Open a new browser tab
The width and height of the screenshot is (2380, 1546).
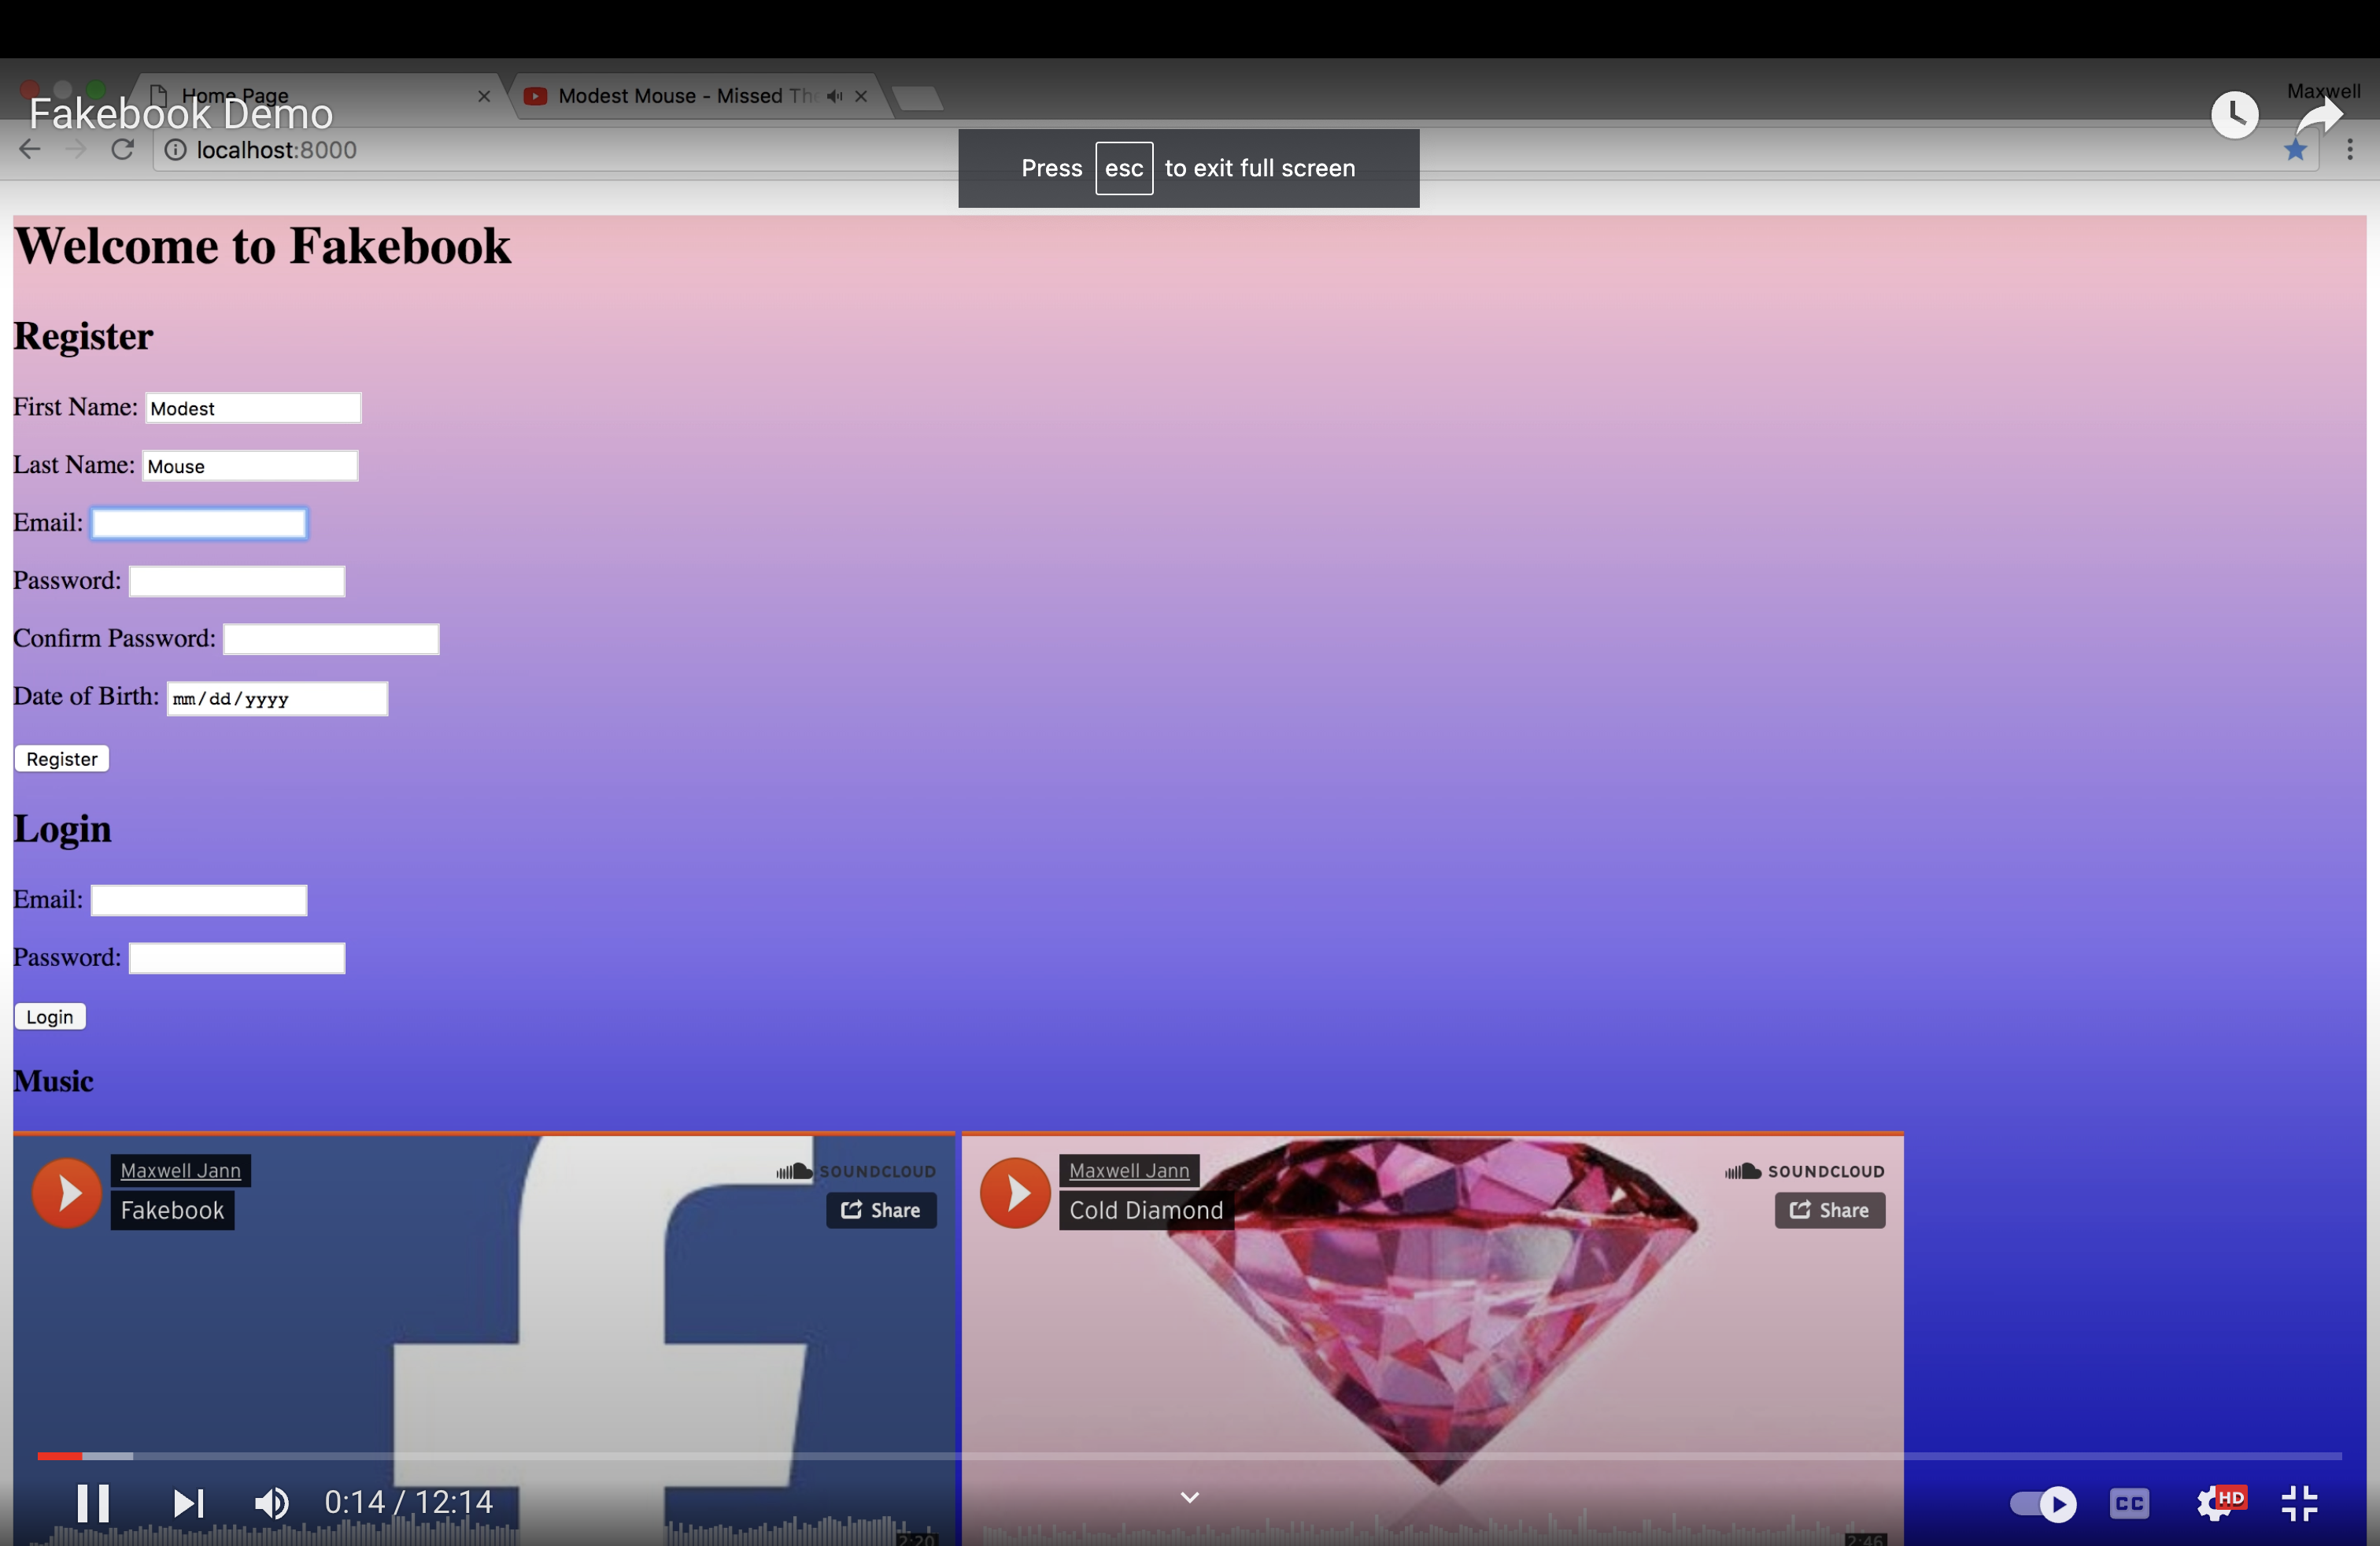917,98
